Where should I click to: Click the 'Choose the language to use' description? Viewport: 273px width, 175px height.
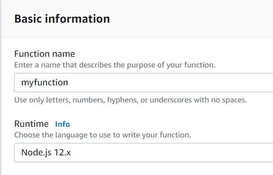(x=103, y=135)
